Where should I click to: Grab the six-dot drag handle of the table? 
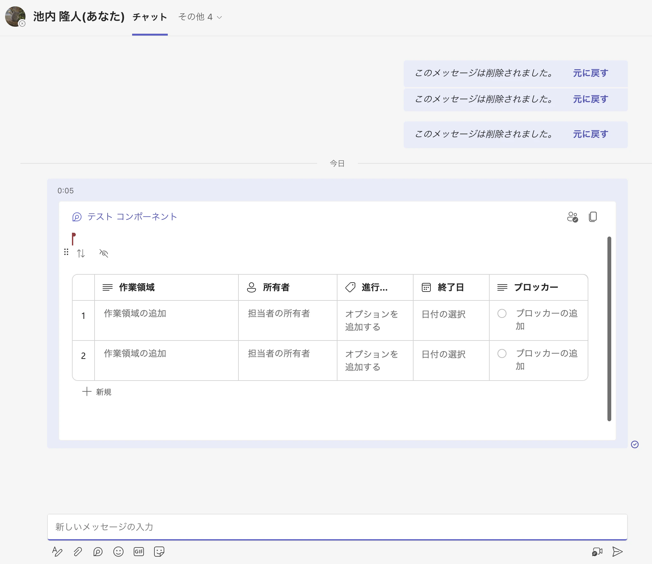coord(66,252)
